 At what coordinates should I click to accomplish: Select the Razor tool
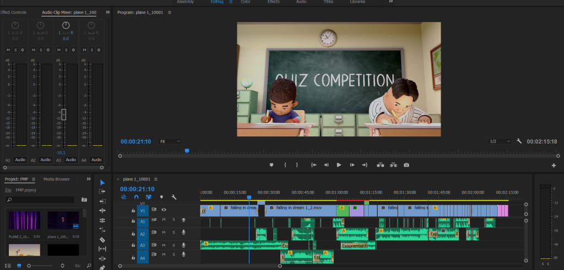coord(102,240)
